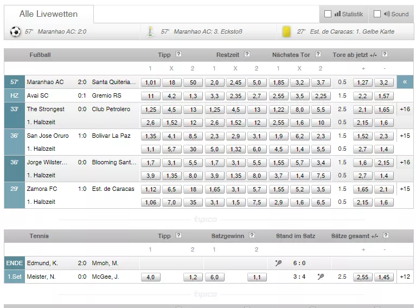Select the Alle Livewetten tab
Screen dimensions: 416x308
(49, 14)
